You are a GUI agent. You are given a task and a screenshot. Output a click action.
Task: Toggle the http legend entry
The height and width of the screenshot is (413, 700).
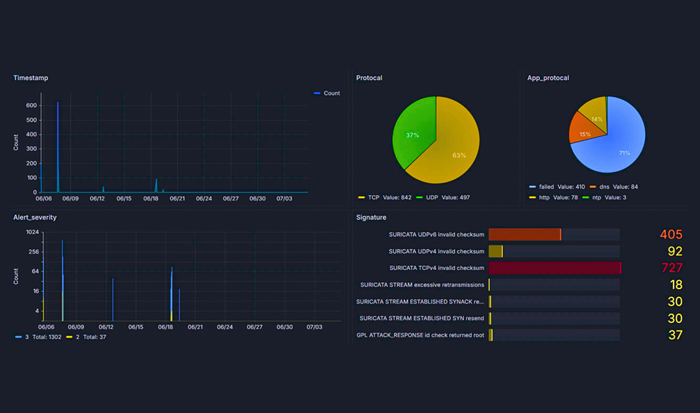coord(553,197)
